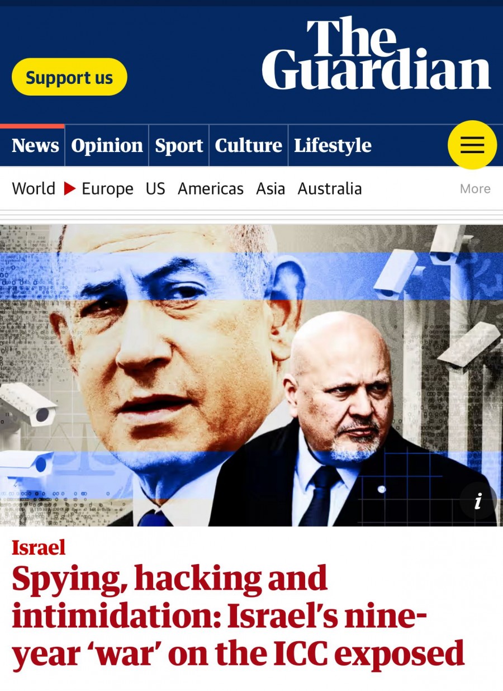Click the red arrow beside World
503x691 pixels.
(69, 189)
